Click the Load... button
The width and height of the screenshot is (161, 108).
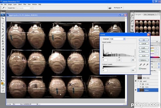144,48
